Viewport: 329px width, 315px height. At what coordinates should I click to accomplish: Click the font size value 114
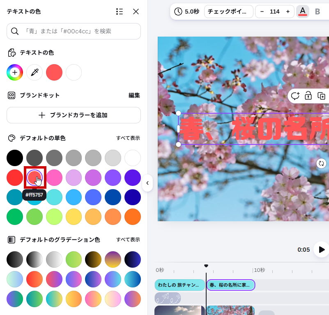click(275, 12)
